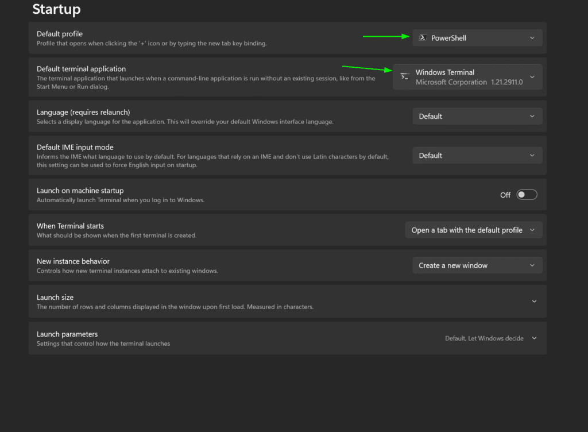The height and width of the screenshot is (432, 588).
Task: Click the When Terminal starts label
Action: point(70,226)
